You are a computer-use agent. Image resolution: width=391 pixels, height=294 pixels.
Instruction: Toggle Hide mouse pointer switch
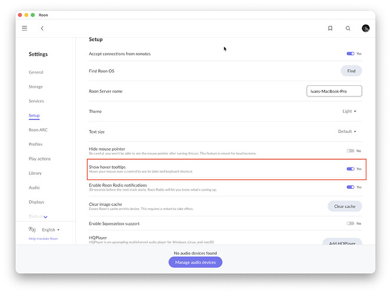350,151
